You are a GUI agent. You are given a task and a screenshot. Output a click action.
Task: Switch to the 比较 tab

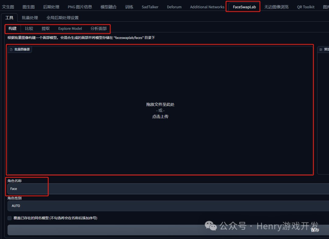tap(29, 29)
